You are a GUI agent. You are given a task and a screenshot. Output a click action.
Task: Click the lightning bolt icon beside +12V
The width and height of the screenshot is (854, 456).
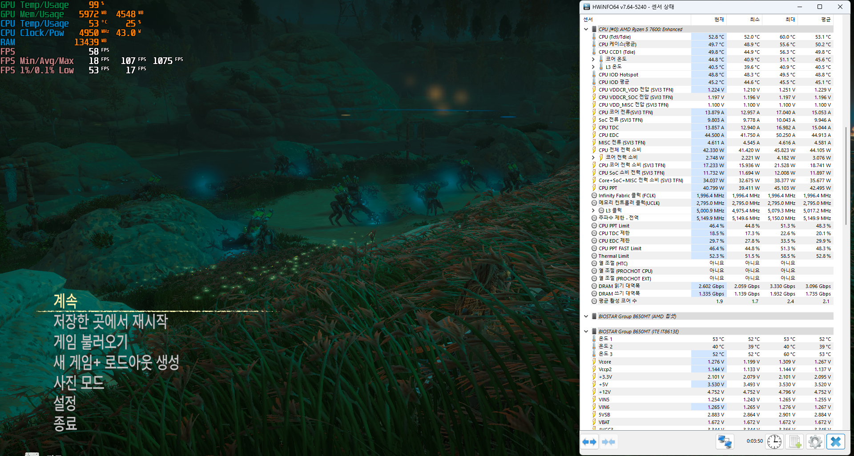click(x=594, y=392)
